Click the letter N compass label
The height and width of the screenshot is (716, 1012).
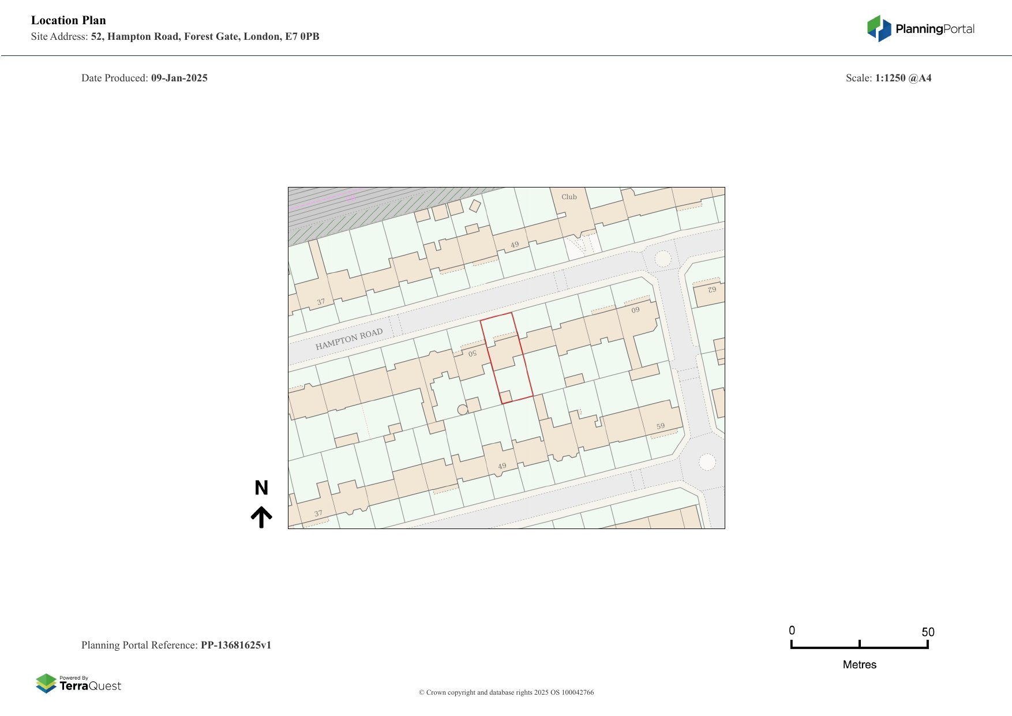[x=261, y=488]
